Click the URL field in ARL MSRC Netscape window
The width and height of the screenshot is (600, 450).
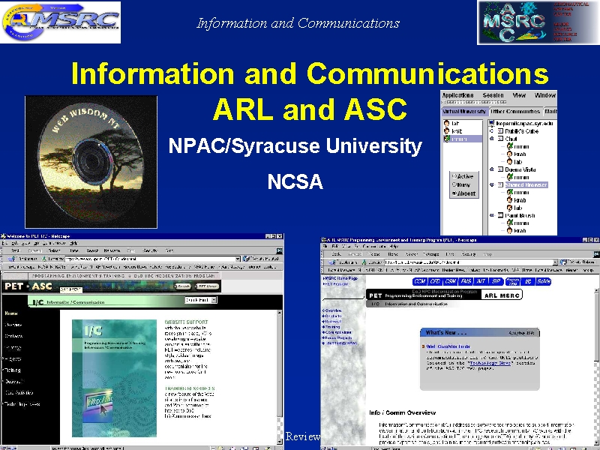click(x=469, y=262)
